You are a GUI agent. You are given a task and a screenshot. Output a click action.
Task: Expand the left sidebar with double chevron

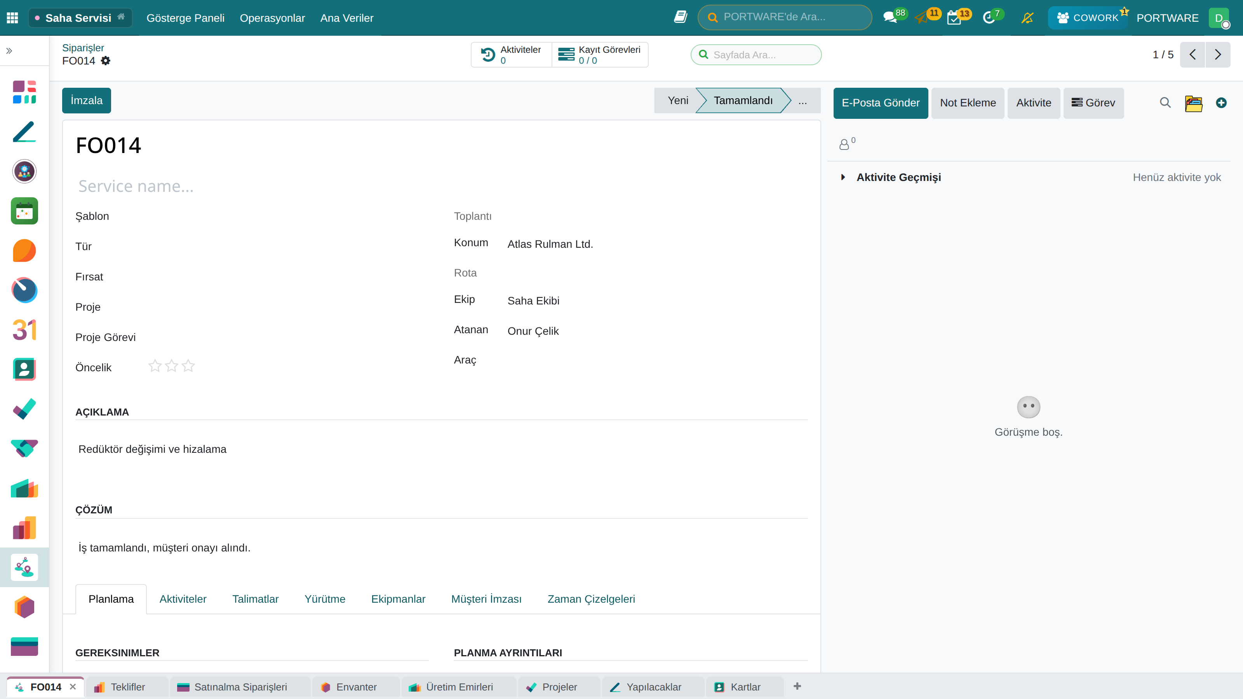(x=9, y=50)
